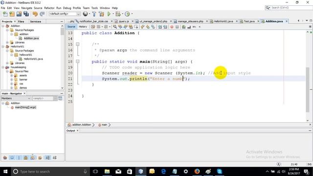Click the globe browser icon in toolbar
Image resolution: width=313 pixels, height=176 pixels.
86,14
